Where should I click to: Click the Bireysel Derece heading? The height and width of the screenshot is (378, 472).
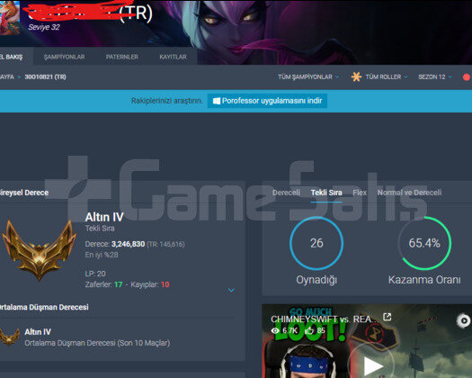[24, 193]
